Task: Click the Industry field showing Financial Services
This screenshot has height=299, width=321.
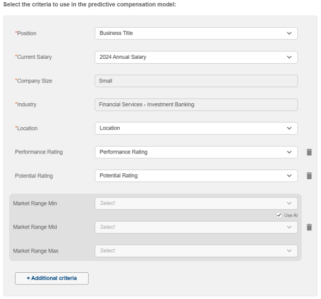Action: point(196,105)
